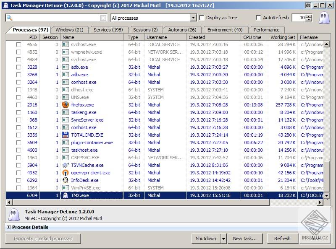
Task: Open the Performance tab
Action: 266,30
